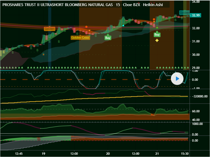
Task: Click the Buy signal label near 21
Action: (157, 35)
